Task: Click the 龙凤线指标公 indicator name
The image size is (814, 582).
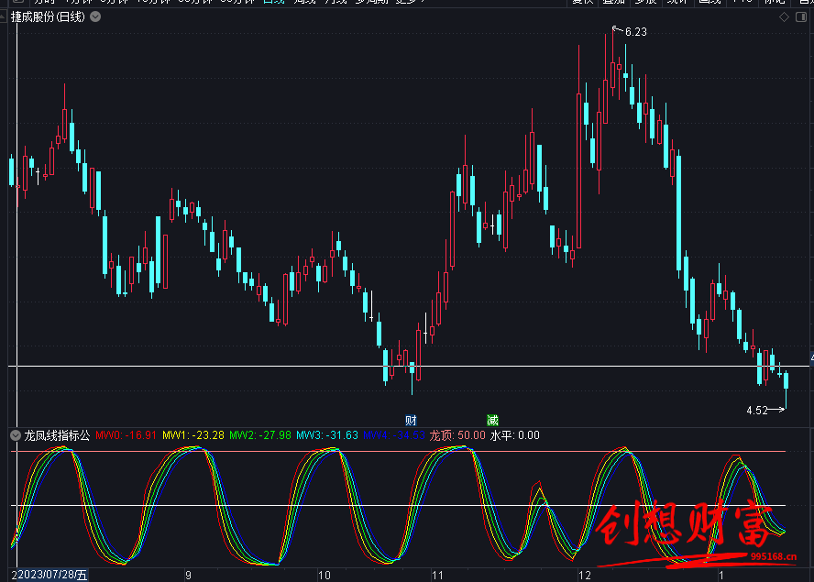Action: point(57,435)
